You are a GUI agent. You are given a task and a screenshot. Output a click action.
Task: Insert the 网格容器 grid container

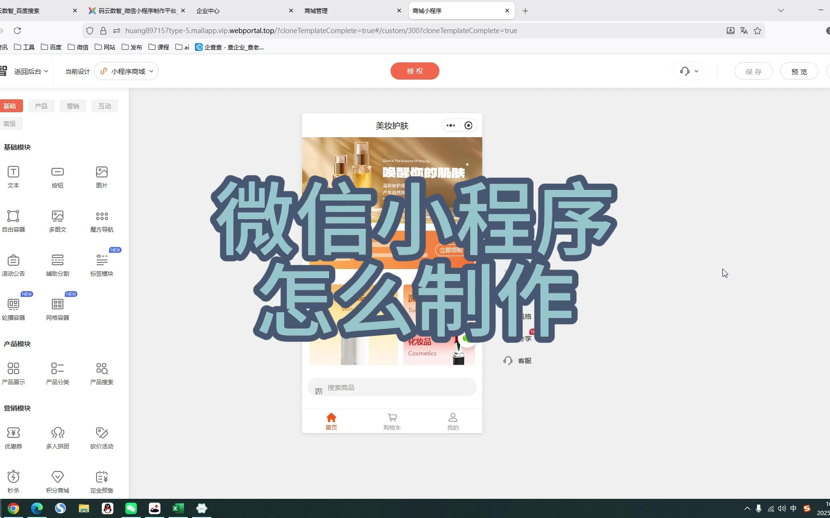point(58,309)
